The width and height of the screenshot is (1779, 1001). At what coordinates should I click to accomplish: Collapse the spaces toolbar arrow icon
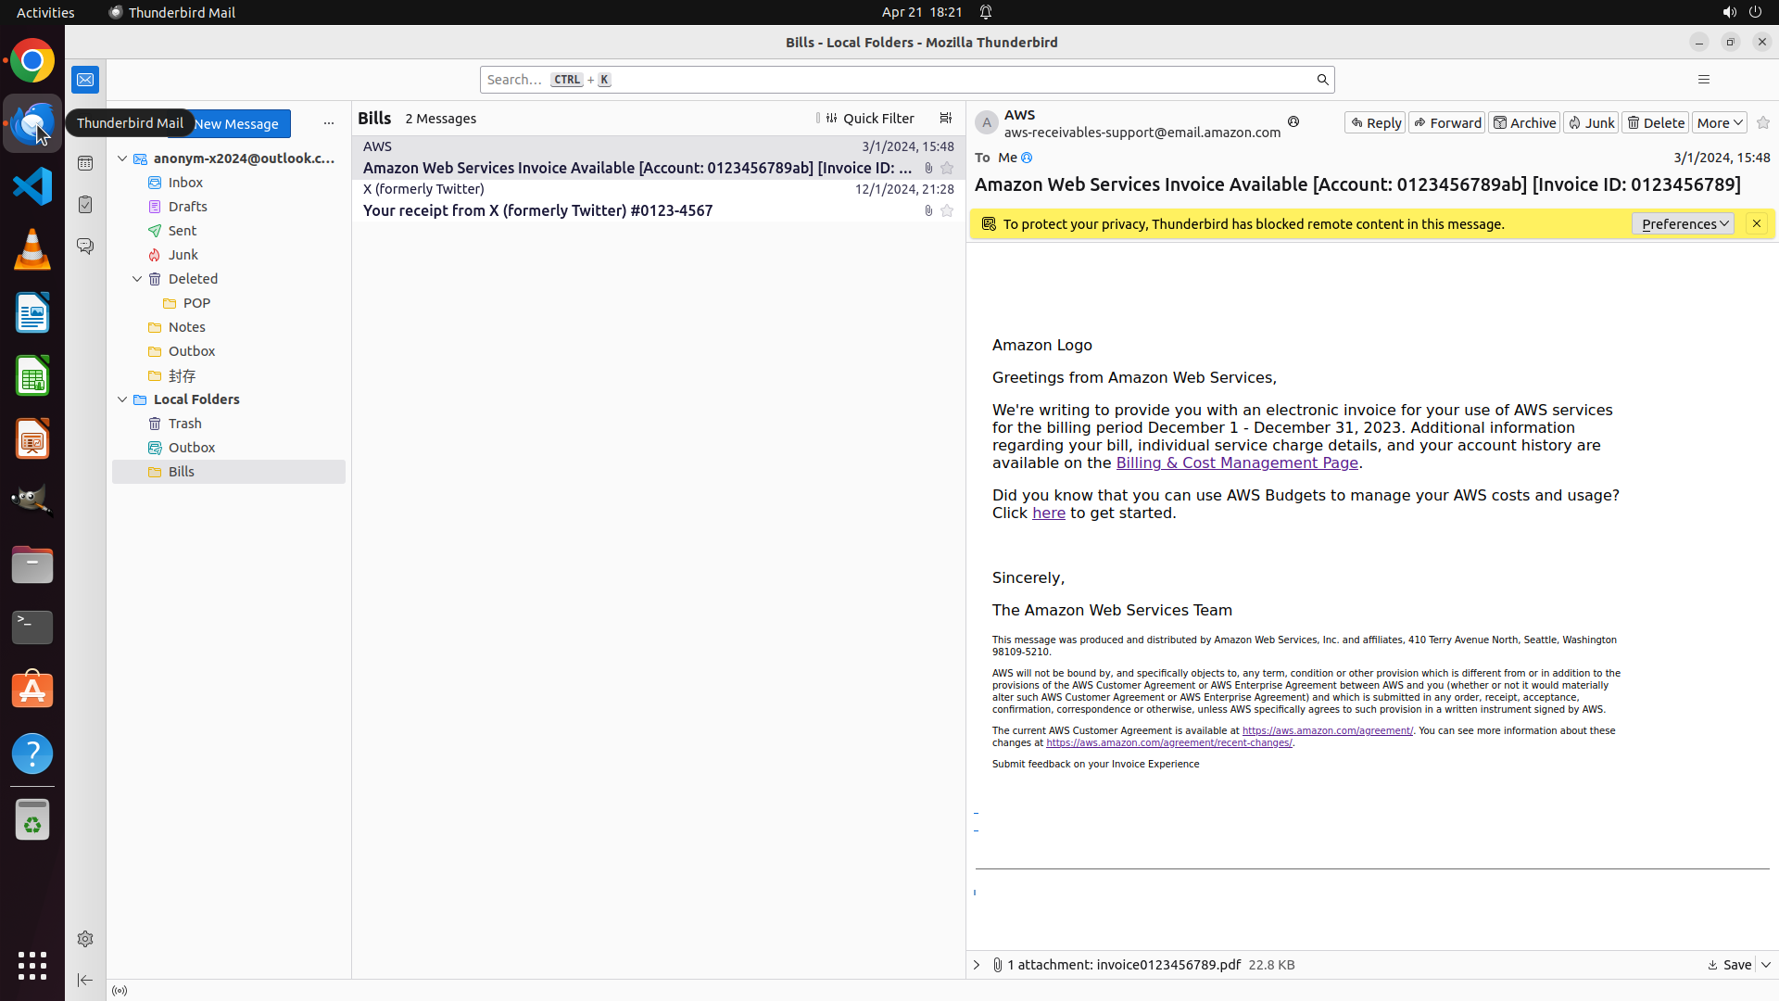[x=85, y=980]
